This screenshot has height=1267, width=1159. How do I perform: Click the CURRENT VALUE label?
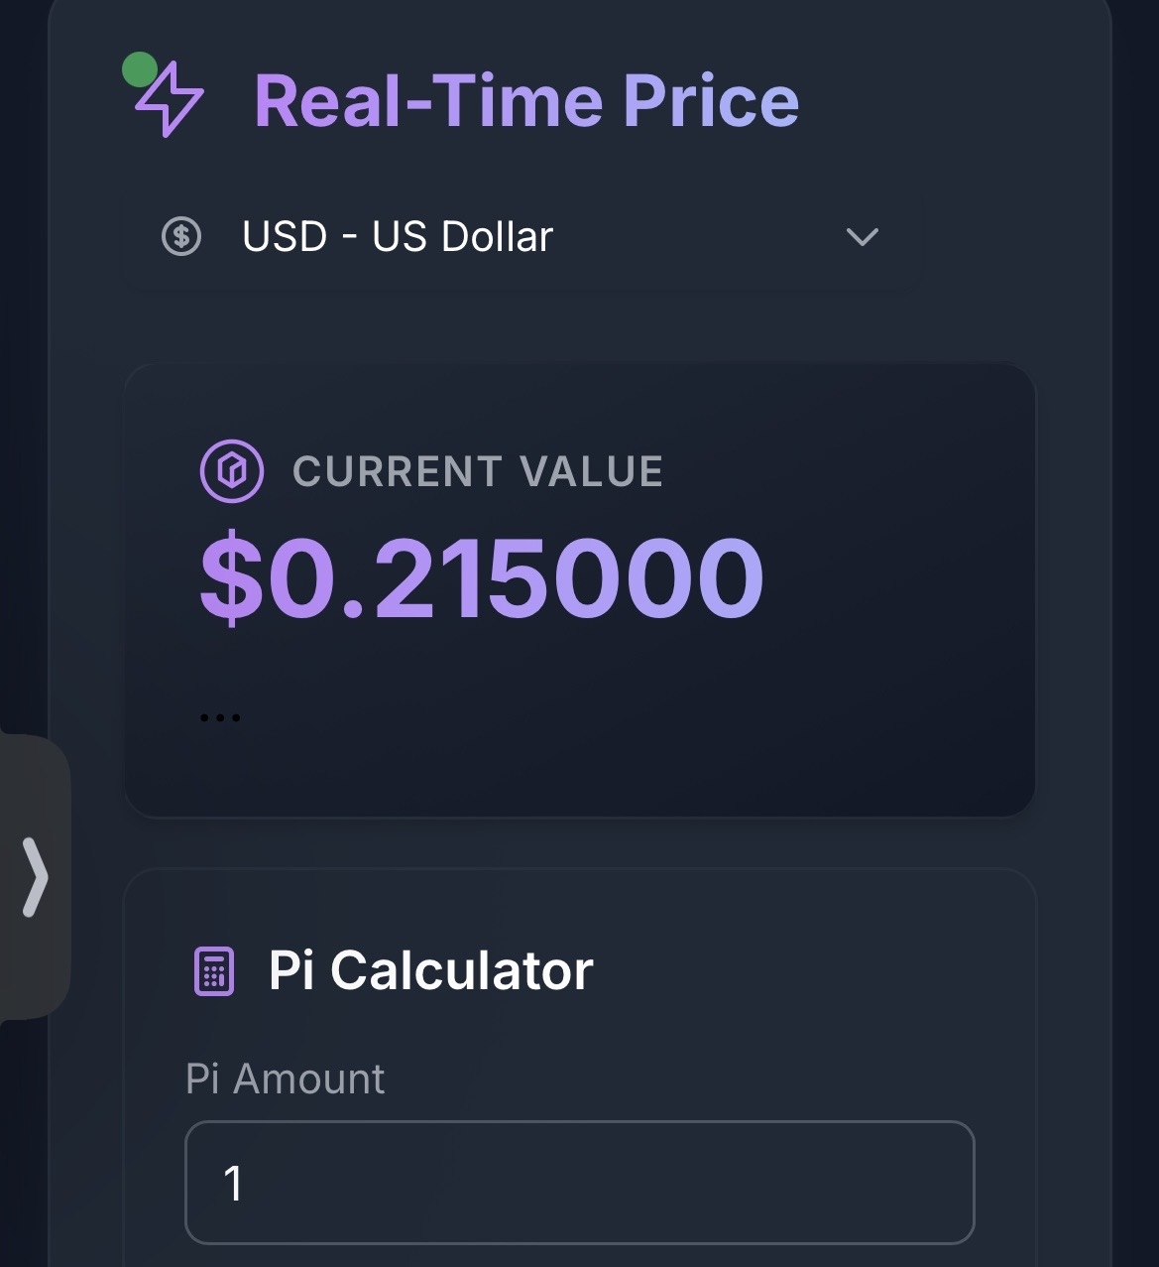click(x=478, y=471)
